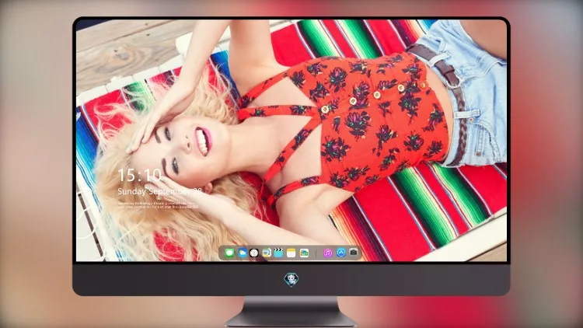The height and width of the screenshot is (328, 583).
Task: Click the 15:10 clock widget
Action: click(139, 175)
